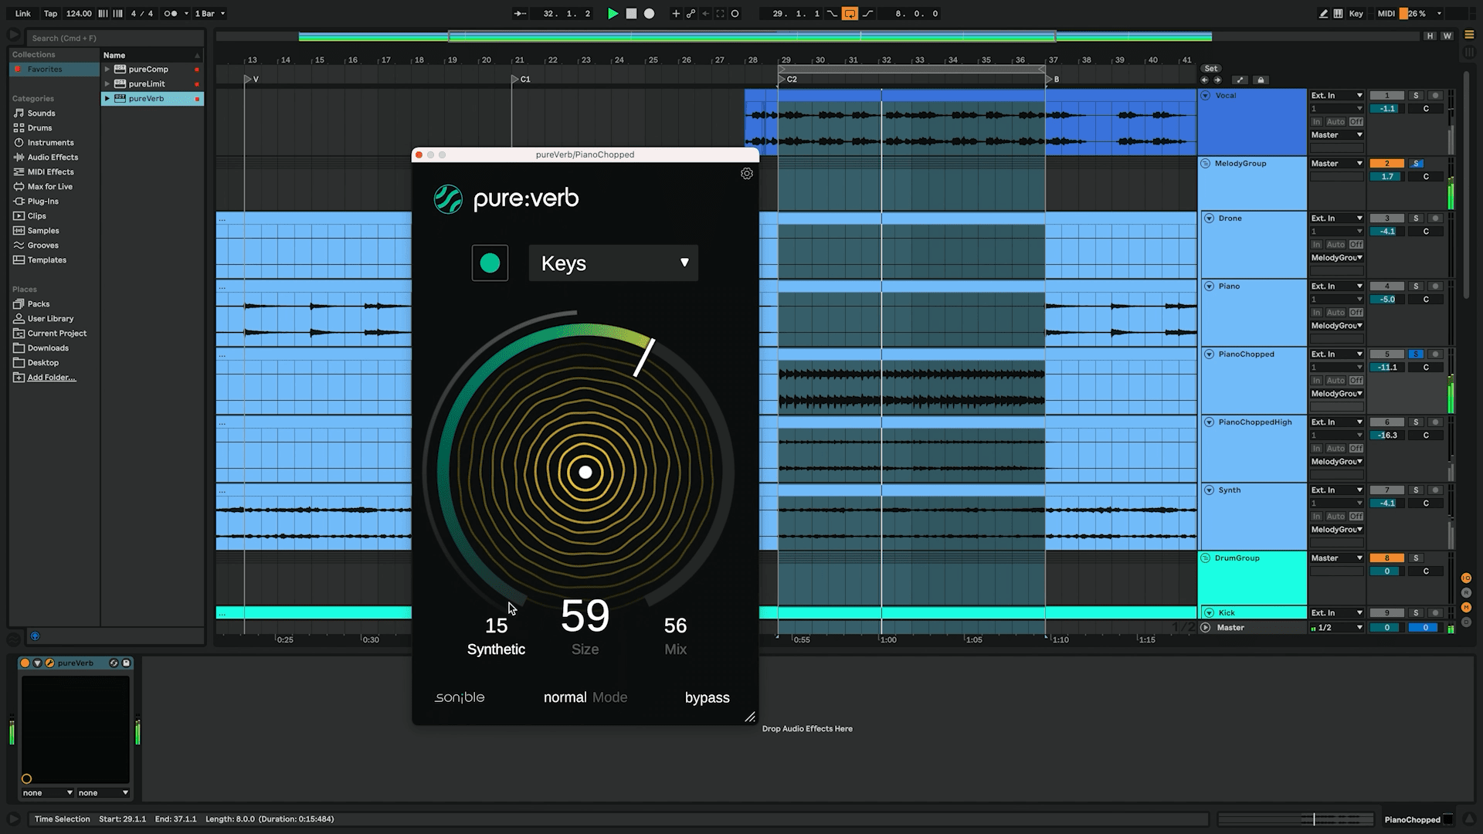The height and width of the screenshot is (834, 1483).
Task: Open Vocal track Ext. In input dropdown
Action: tap(1336, 96)
